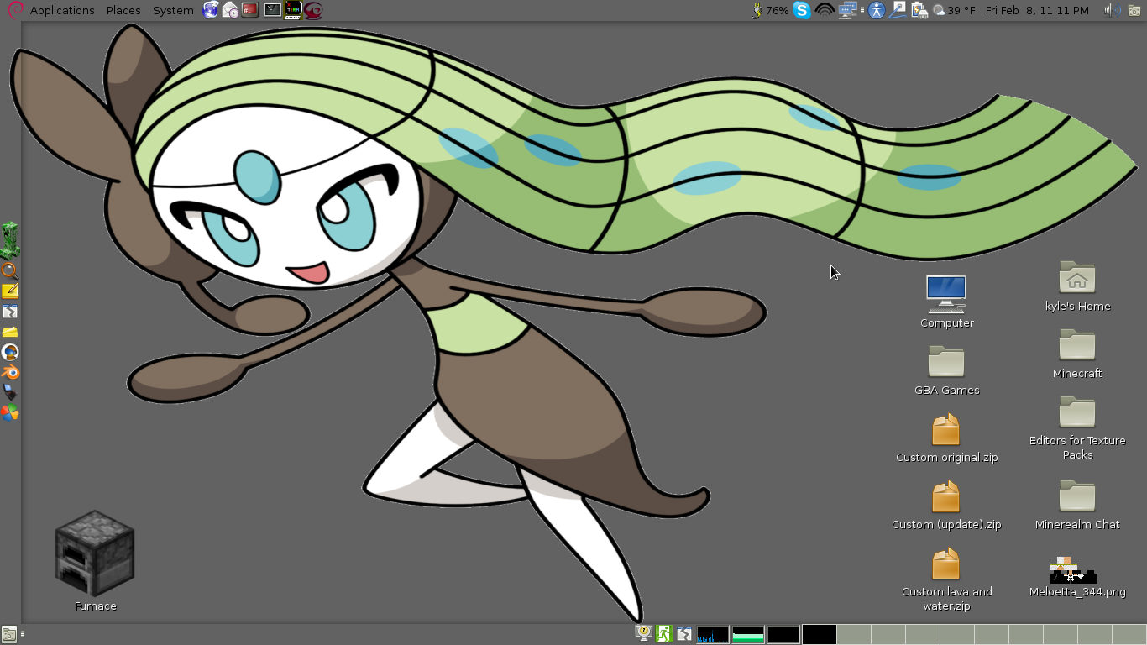Open the magnifying glass search launcher
Viewport: 1147px width, 645px height.
(11, 270)
